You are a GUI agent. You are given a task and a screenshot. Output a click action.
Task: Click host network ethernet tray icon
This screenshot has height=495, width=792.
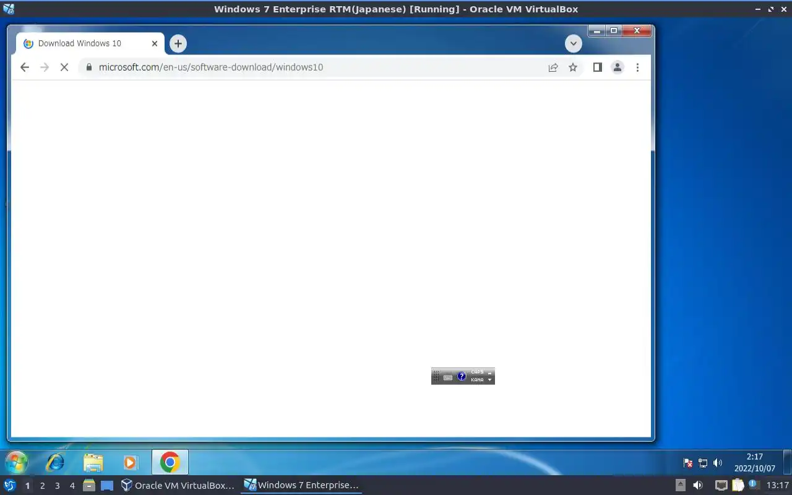click(x=721, y=485)
